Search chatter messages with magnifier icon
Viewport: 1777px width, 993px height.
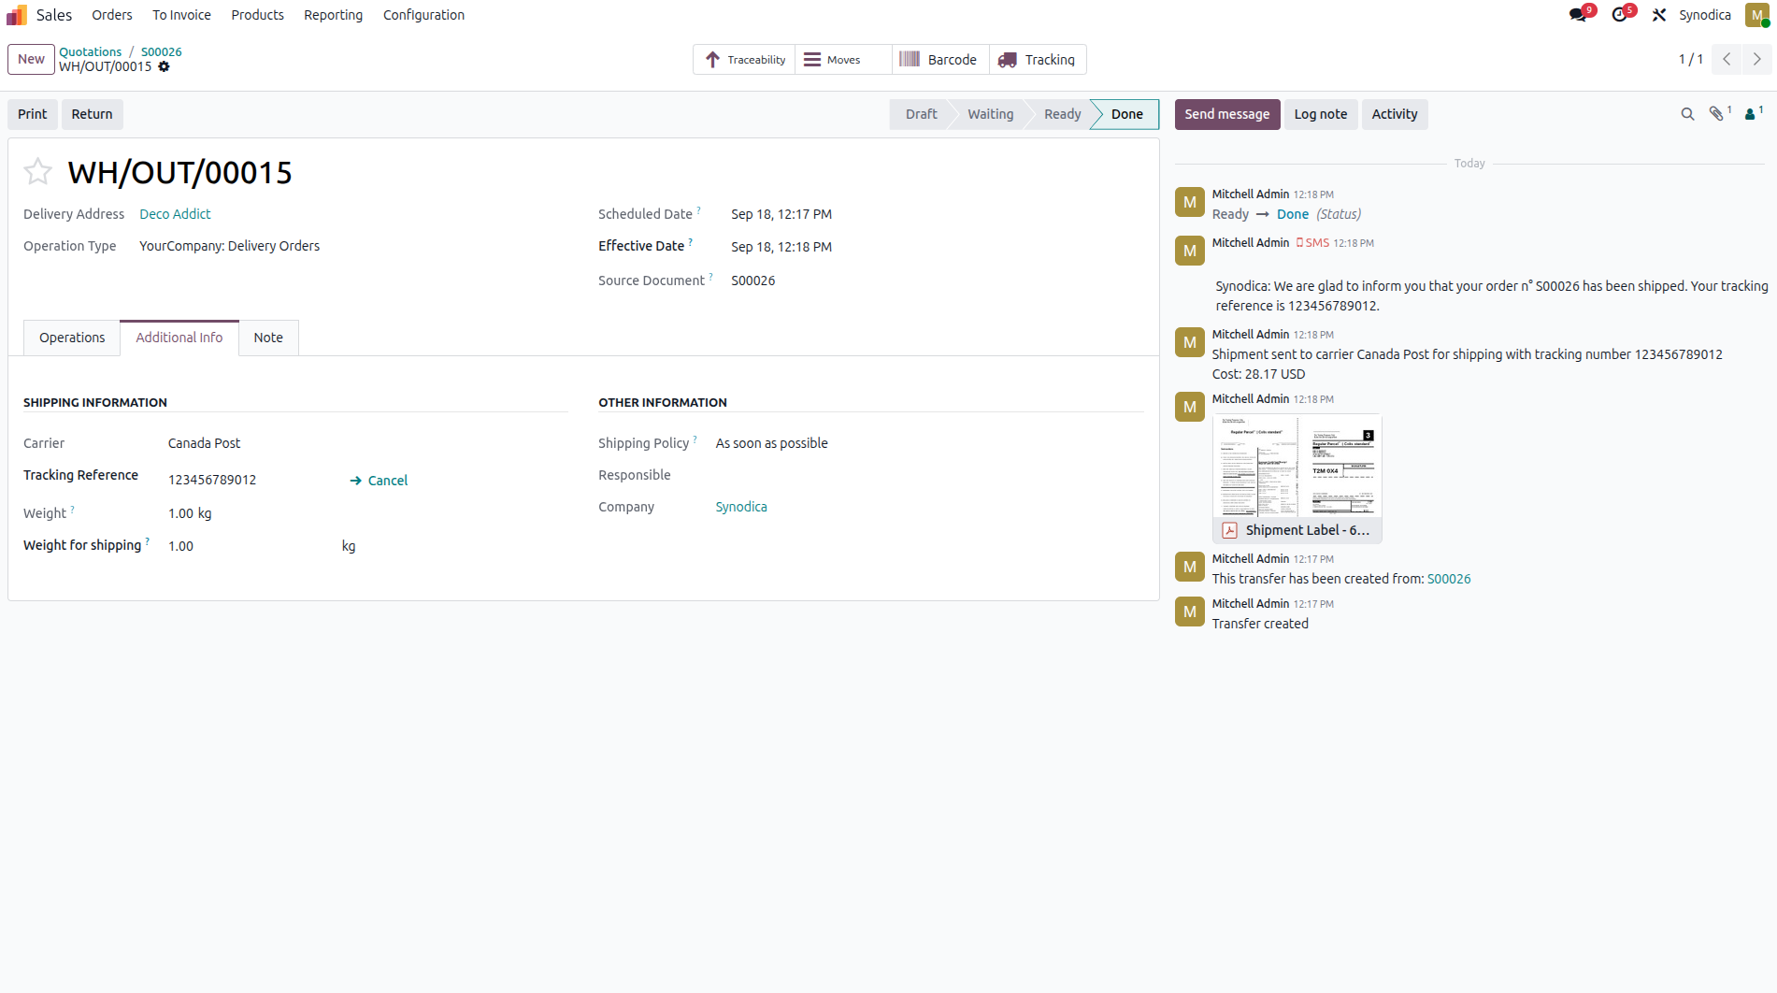[1687, 114]
